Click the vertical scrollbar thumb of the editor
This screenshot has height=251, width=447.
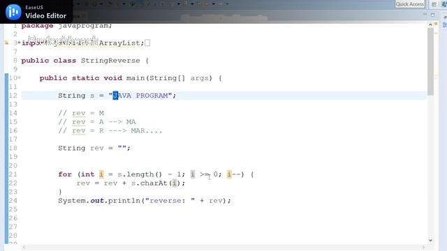430,61
